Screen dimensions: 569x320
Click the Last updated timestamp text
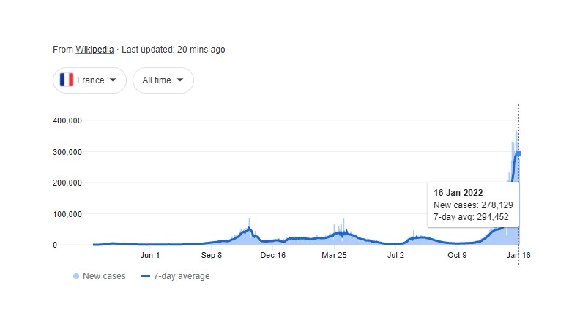pyautogui.click(x=174, y=50)
